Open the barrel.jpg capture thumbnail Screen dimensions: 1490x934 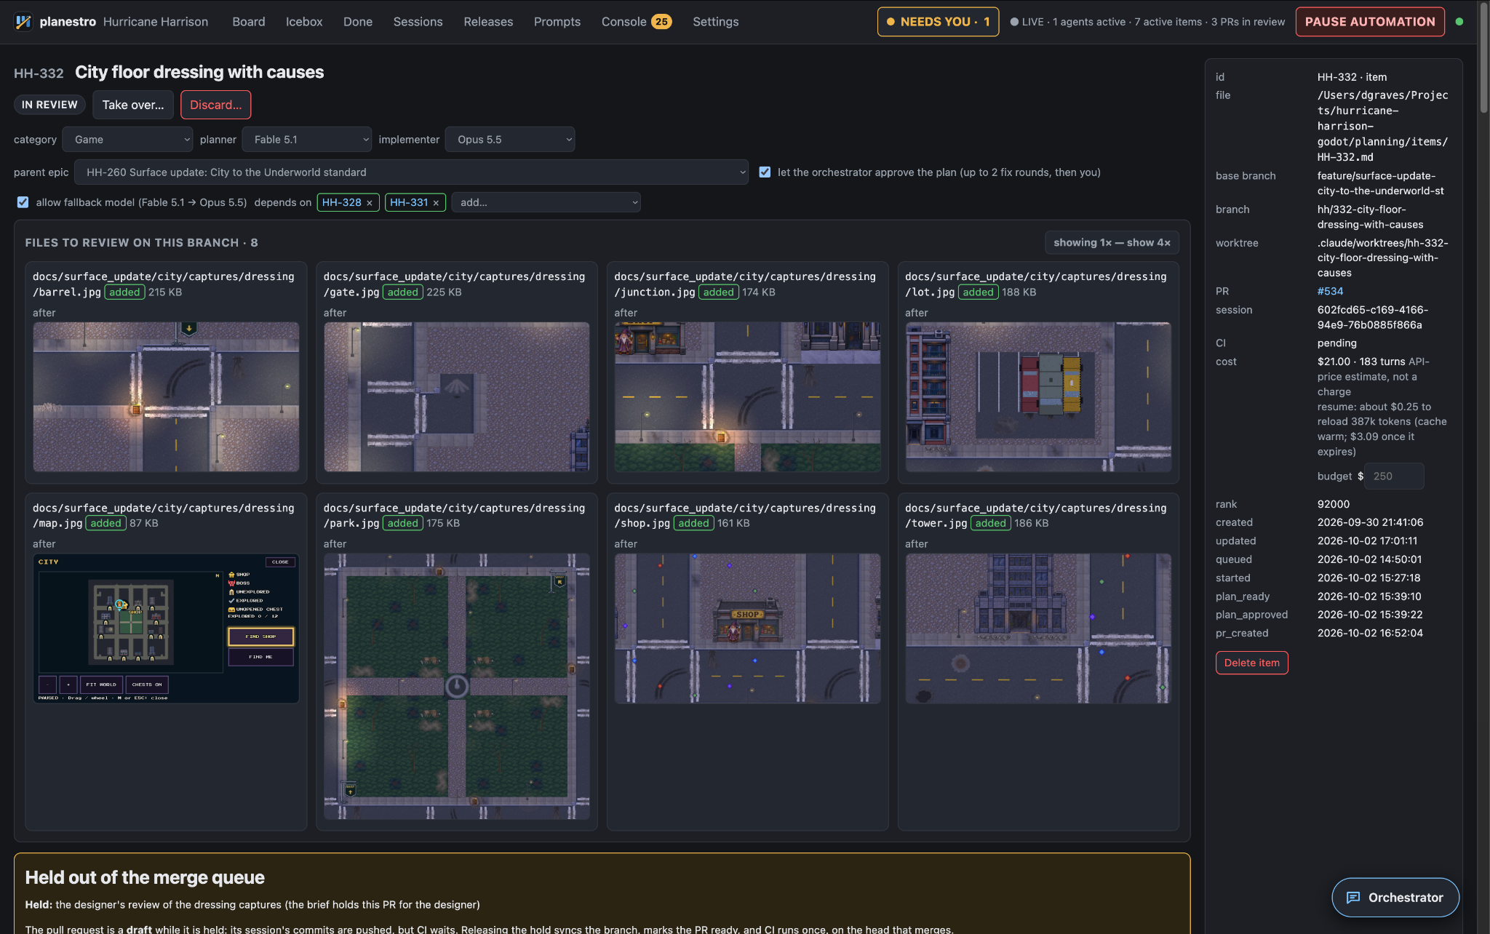click(166, 397)
